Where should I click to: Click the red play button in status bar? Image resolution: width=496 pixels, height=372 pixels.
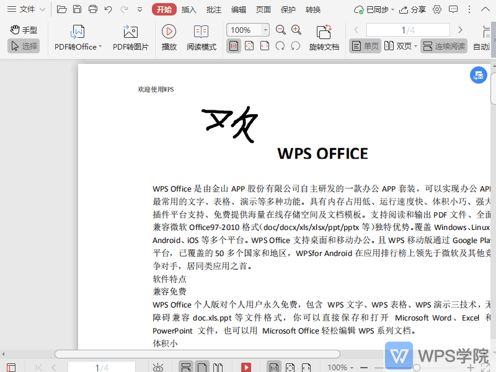[x=246, y=367]
